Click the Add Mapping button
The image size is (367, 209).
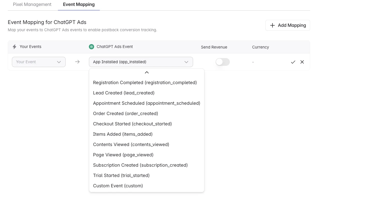pyautogui.click(x=288, y=25)
